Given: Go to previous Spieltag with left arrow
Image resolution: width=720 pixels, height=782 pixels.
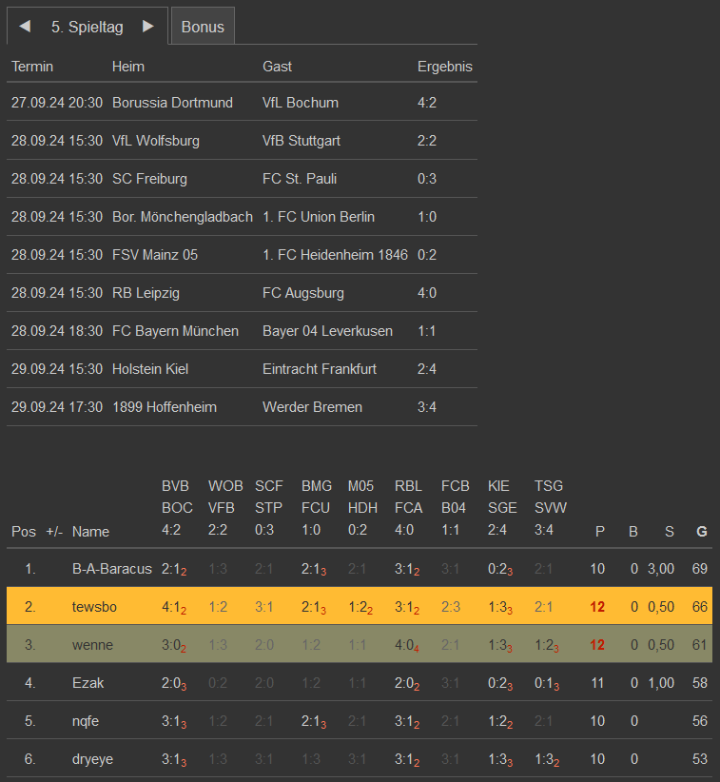Looking at the screenshot, I should pos(26,27).
